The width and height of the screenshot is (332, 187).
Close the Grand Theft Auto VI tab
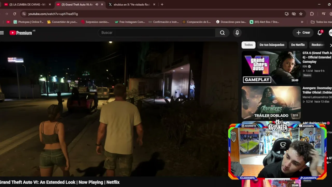point(102,4)
